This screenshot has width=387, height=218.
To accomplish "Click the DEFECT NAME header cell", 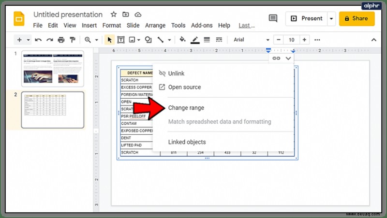I will 137,73.
